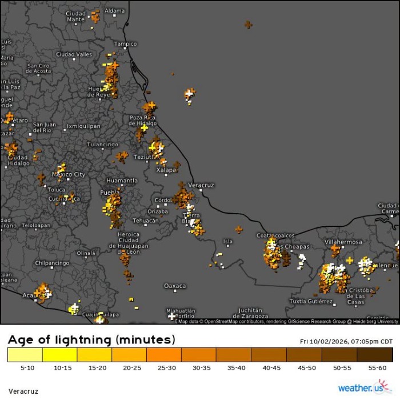Click the 5-10 minutes color swatch
400x400 pixels.
pos(25,355)
